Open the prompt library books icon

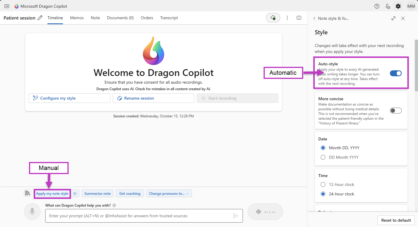pos(28,193)
